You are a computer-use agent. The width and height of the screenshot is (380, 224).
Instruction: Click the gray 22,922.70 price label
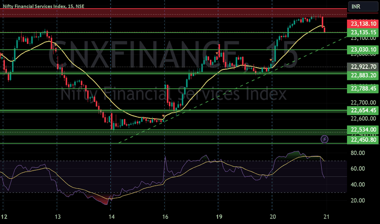[363, 67]
